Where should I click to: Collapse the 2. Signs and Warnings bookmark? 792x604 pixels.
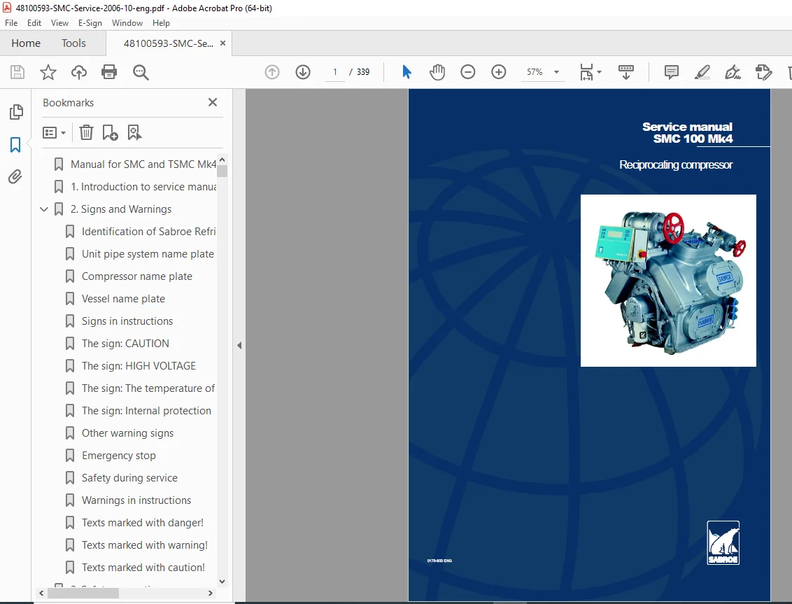click(44, 209)
